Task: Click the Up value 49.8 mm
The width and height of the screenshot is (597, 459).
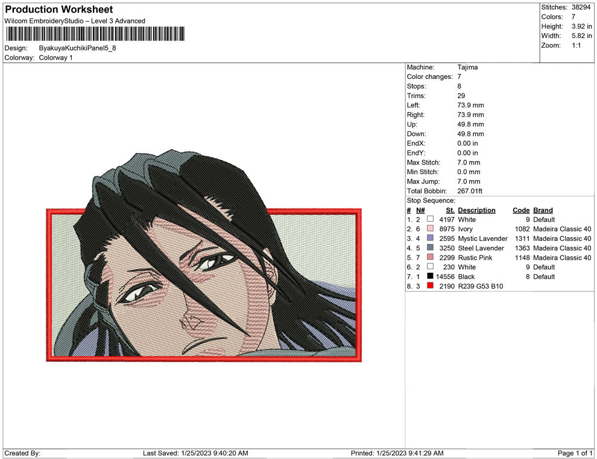Action: click(x=470, y=124)
